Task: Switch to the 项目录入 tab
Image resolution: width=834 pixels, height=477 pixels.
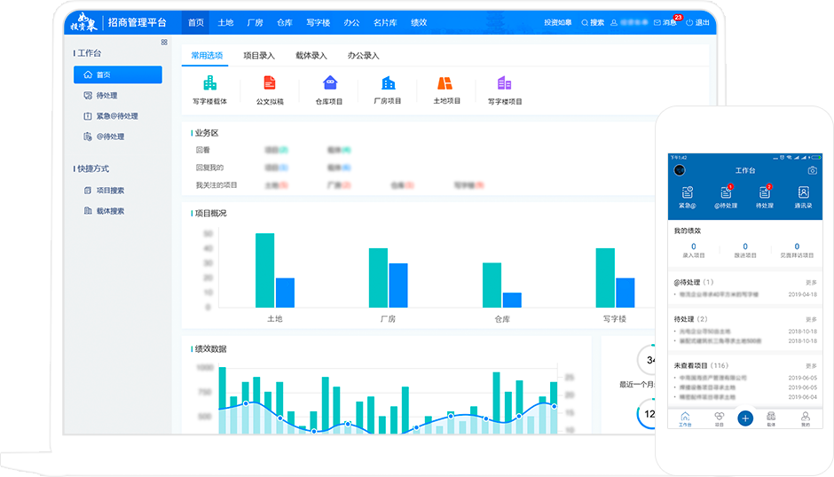Action: (259, 56)
